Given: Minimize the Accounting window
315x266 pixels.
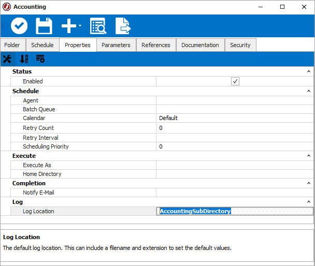Looking at the screenshot, I should click(261, 7).
